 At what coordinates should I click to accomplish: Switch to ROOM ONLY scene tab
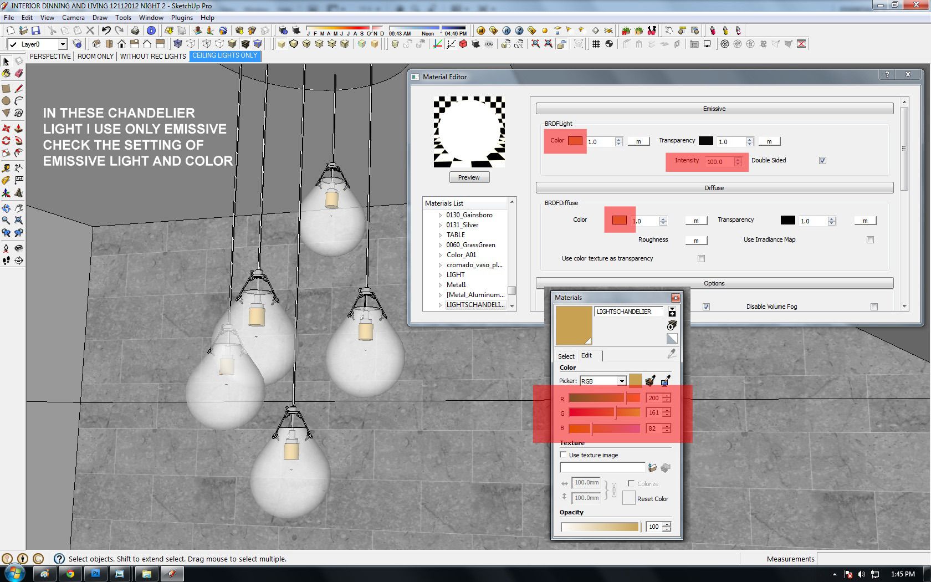(95, 57)
